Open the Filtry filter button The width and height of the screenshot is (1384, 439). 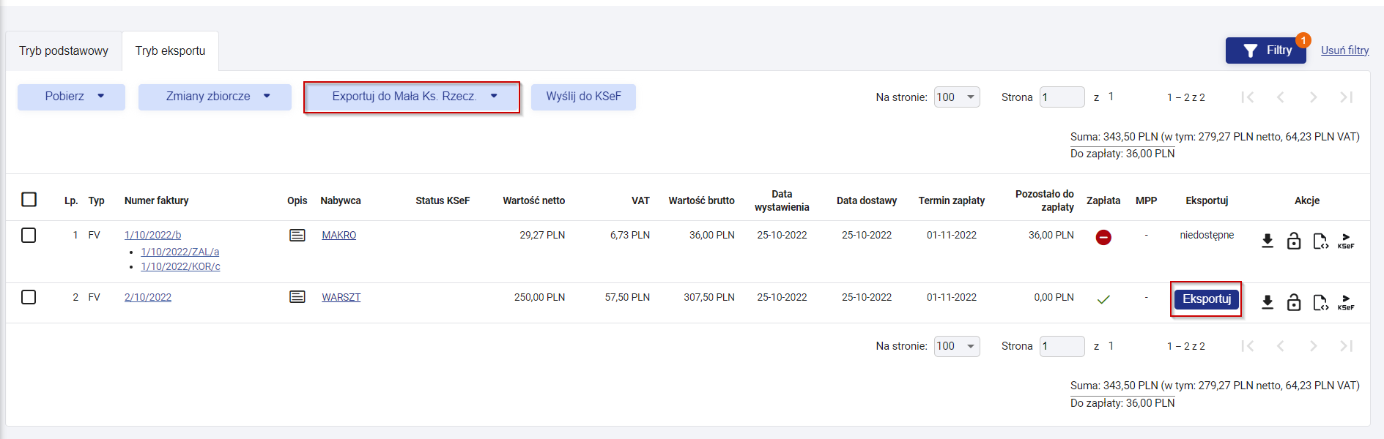point(1265,50)
